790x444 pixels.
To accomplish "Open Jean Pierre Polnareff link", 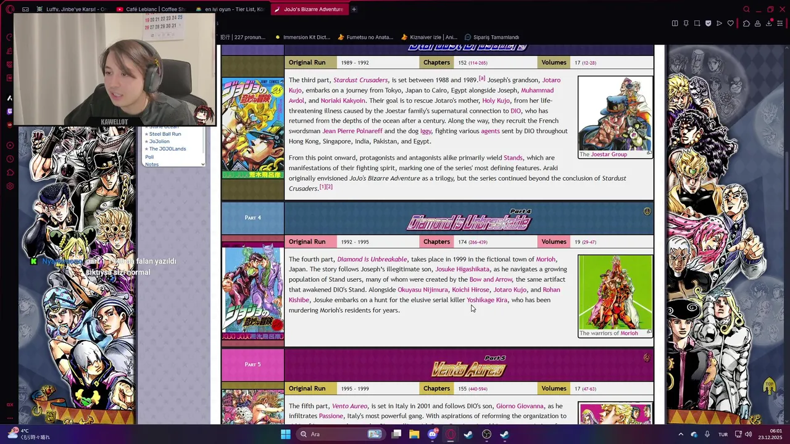I will [352, 131].
